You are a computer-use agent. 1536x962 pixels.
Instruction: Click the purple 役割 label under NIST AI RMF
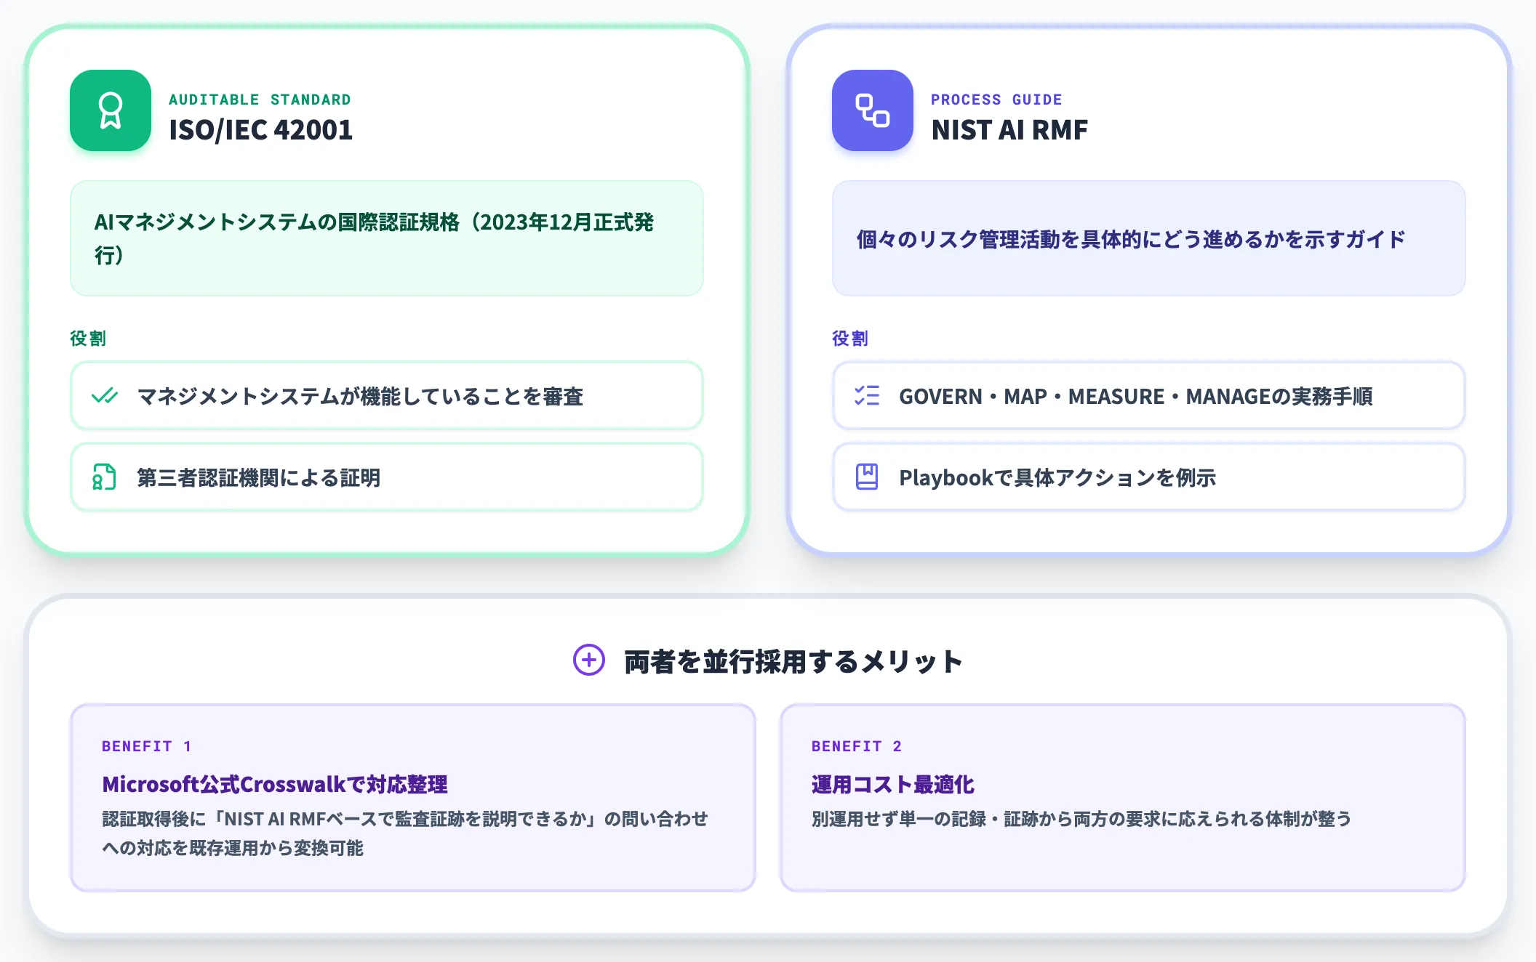pyautogui.click(x=850, y=339)
